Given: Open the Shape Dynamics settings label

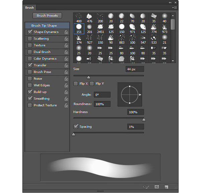Looking at the screenshot, I should point(46,32).
